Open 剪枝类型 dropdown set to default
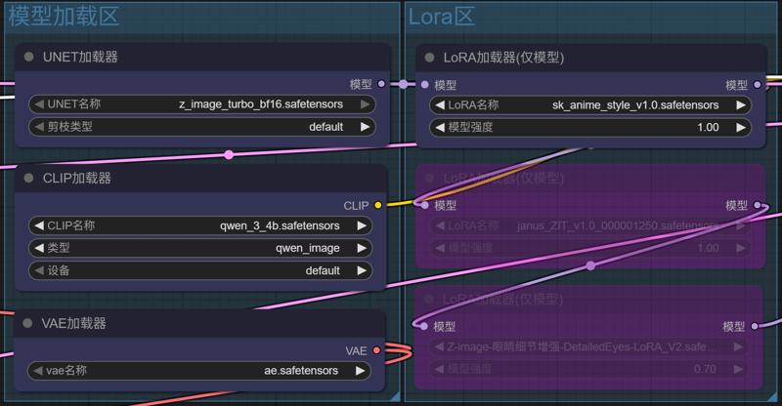The height and width of the screenshot is (406, 782). click(202, 127)
